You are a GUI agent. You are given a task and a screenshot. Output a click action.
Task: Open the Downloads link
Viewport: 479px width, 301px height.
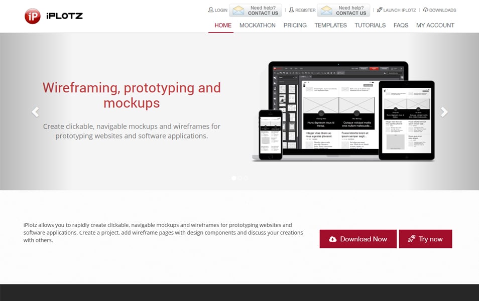click(x=439, y=10)
